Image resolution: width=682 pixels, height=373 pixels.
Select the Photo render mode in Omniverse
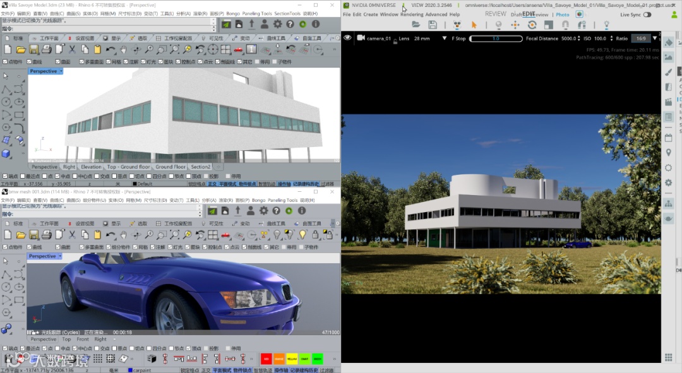tap(563, 15)
